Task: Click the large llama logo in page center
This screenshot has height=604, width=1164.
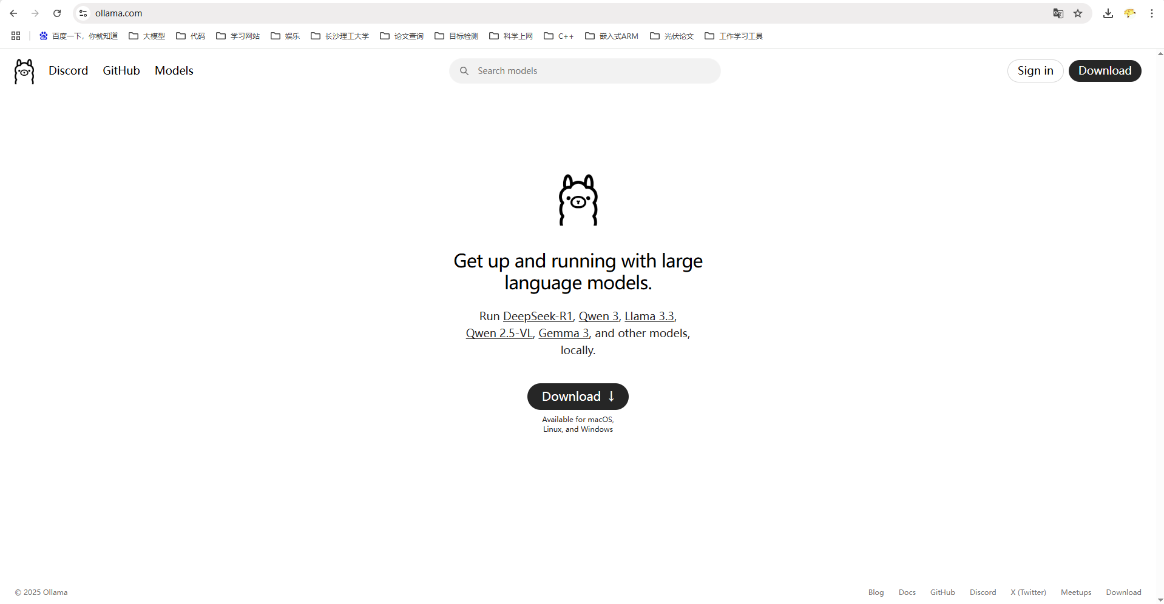Action: click(578, 200)
